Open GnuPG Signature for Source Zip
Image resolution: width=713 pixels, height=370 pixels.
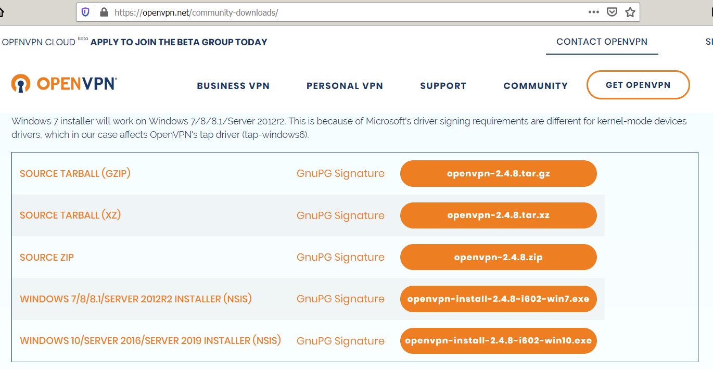pyautogui.click(x=340, y=257)
